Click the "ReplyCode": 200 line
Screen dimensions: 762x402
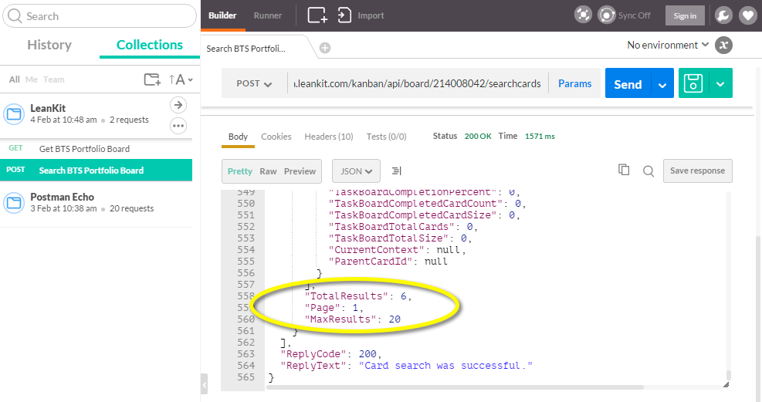pos(331,354)
